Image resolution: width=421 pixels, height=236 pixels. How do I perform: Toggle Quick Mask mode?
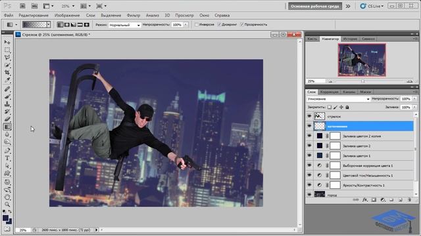(x=7, y=229)
